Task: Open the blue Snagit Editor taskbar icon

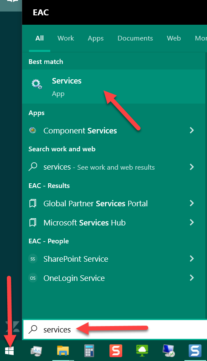Action: 195,351
